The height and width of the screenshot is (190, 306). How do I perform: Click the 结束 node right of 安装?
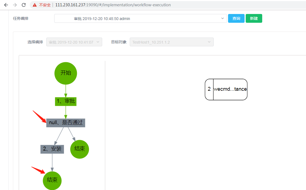(79, 149)
